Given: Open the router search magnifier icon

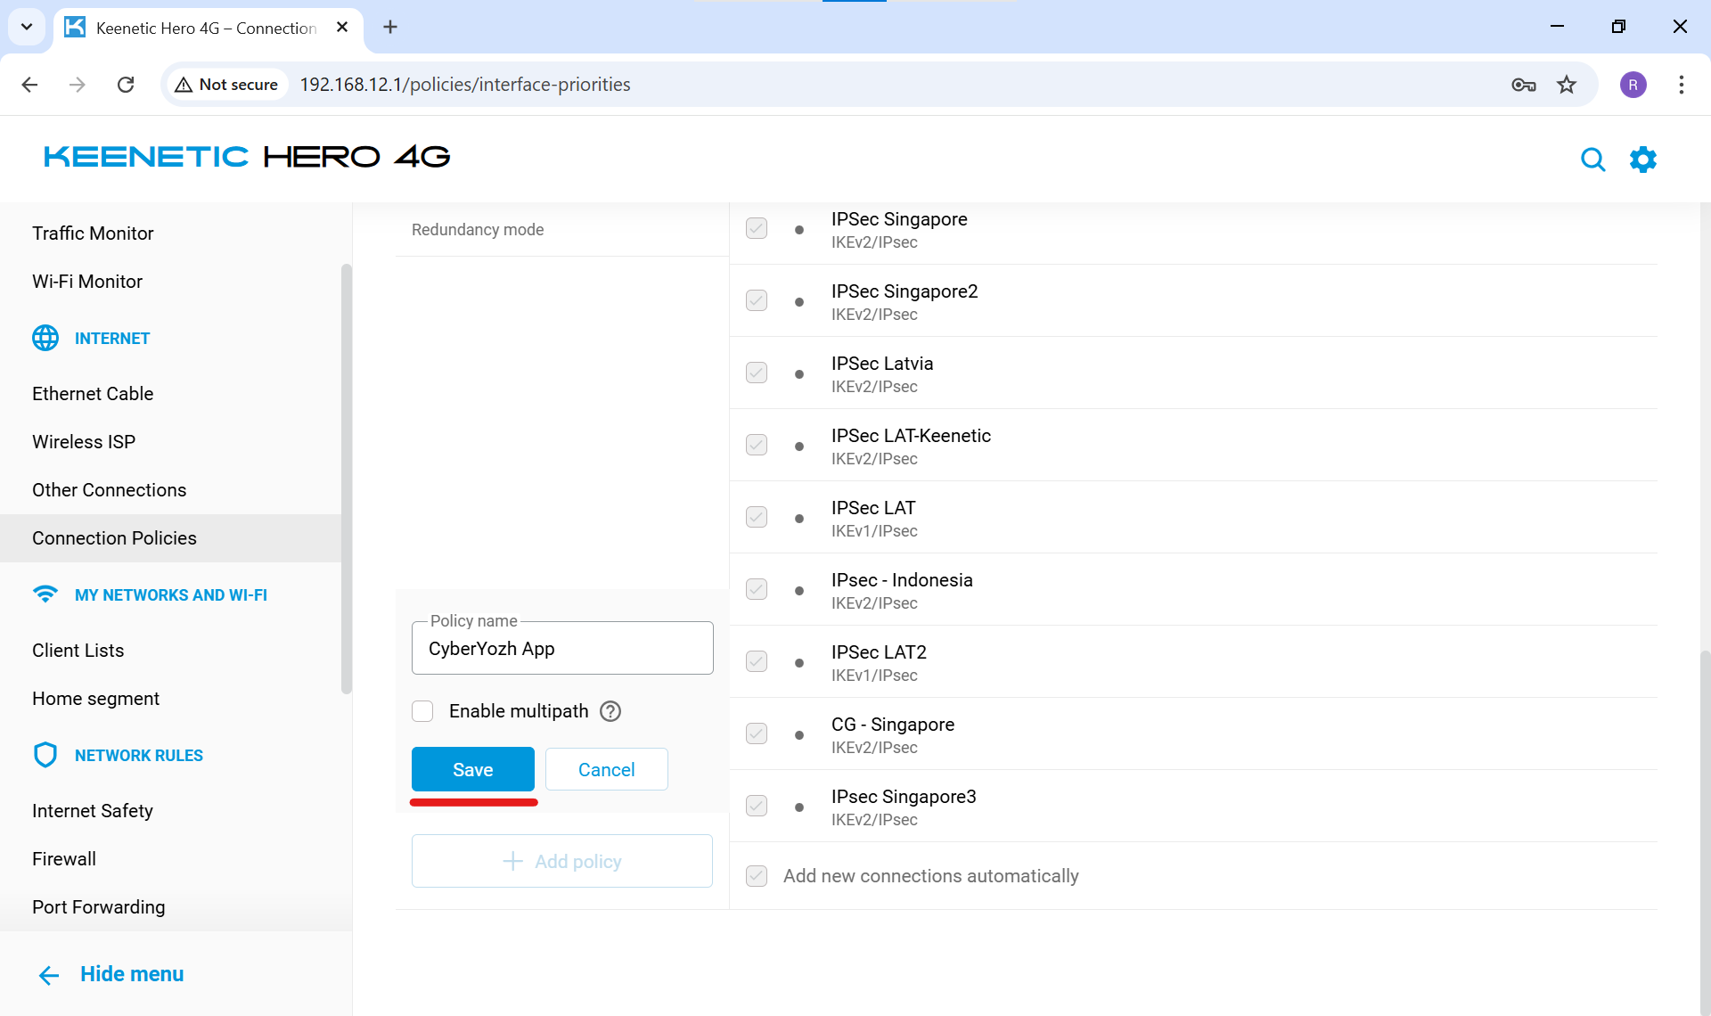Looking at the screenshot, I should 1592,160.
